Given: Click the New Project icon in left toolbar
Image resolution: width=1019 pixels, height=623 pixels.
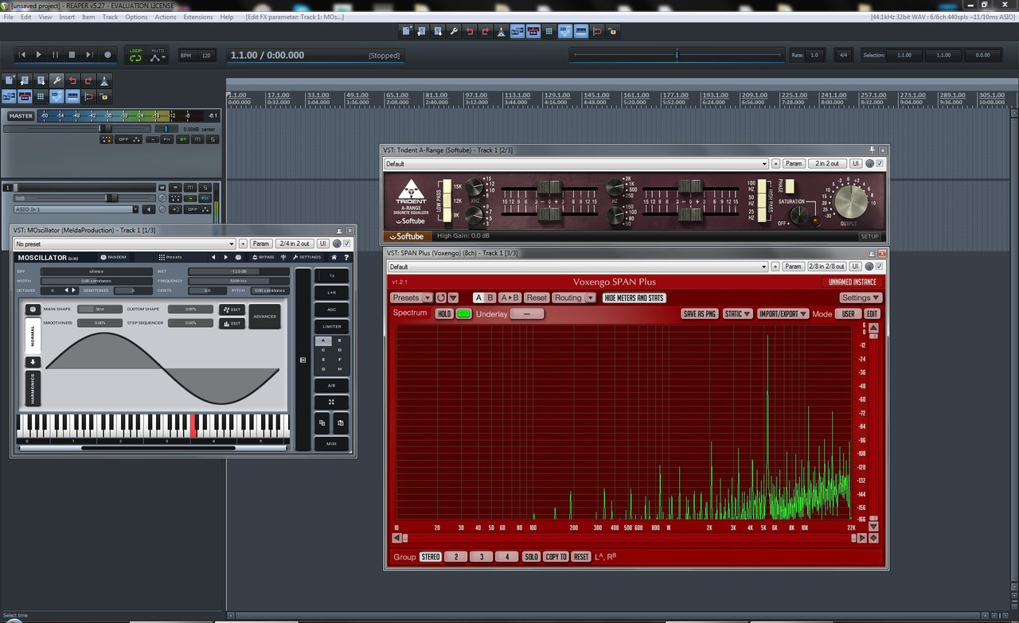Looking at the screenshot, I should click(x=9, y=80).
